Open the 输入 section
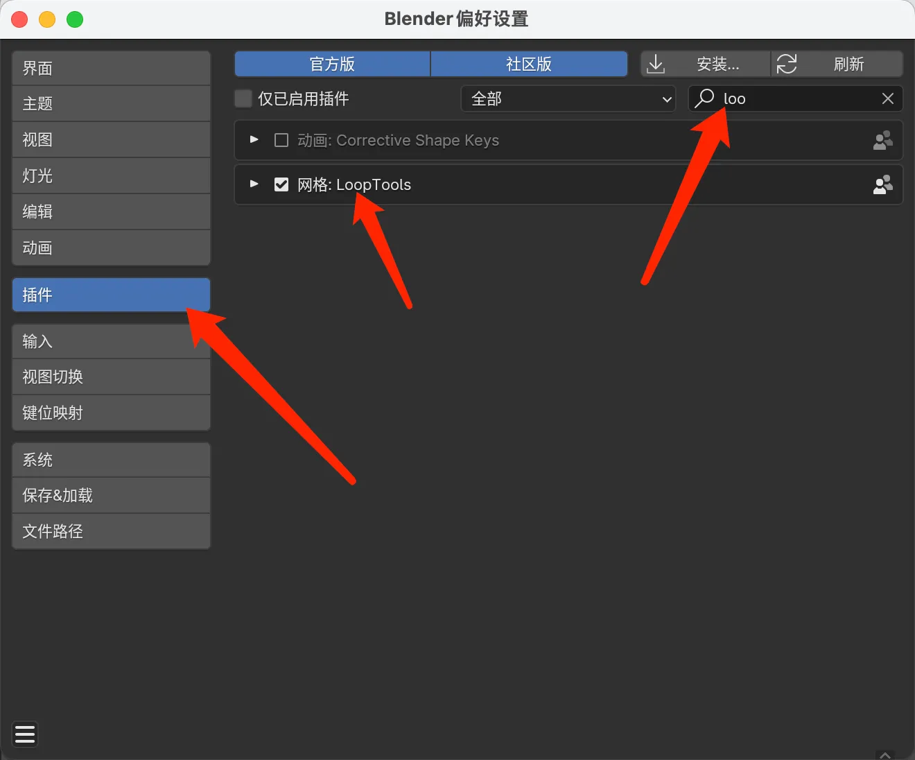 (111, 341)
